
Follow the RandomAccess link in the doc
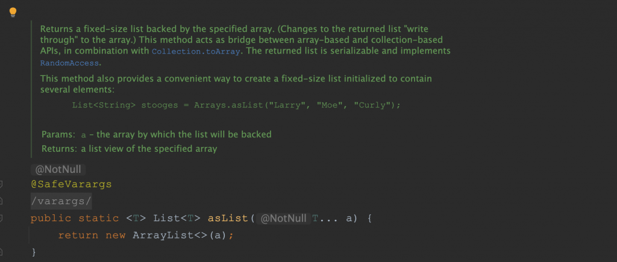click(70, 63)
